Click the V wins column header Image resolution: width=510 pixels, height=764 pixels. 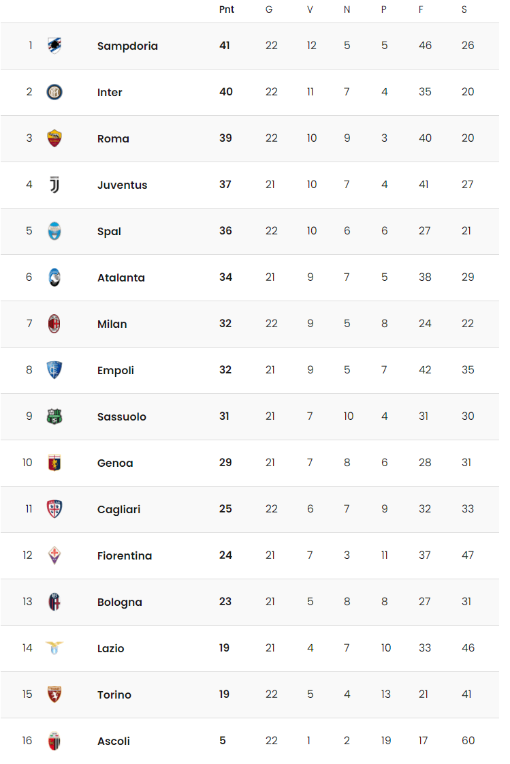(x=310, y=10)
